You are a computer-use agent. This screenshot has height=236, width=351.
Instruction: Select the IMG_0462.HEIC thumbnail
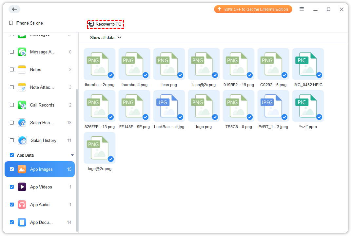pyautogui.click(x=308, y=64)
